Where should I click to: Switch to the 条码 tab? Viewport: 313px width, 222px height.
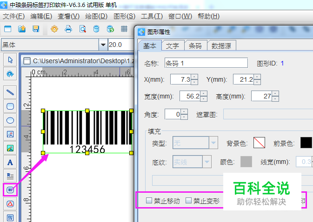point(195,46)
